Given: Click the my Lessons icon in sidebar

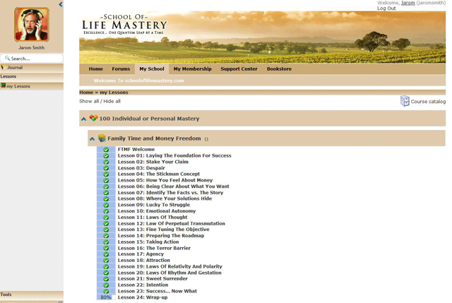Looking at the screenshot, I should 4,85.
